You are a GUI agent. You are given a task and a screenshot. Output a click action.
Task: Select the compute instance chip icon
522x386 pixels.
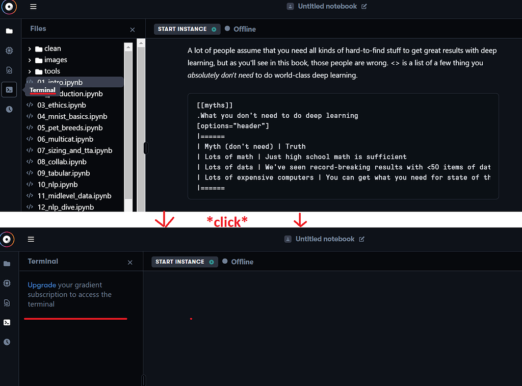(9, 50)
